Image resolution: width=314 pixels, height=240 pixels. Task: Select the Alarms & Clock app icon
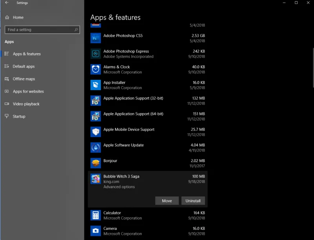pos(95,69)
